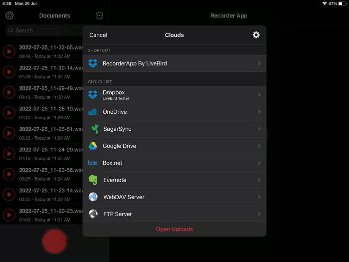
Task: Choose FTP Server from cloud list
Action: pyautogui.click(x=174, y=214)
